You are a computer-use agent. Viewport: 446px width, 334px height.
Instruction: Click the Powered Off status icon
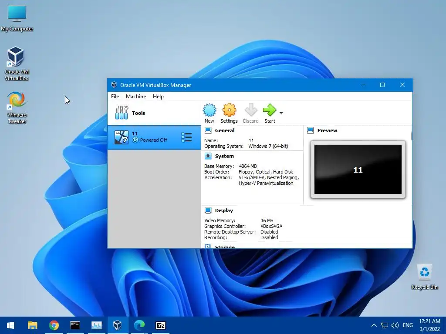pyautogui.click(x=135, y=140)
